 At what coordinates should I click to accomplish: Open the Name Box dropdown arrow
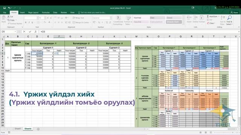tap(15, 31)
